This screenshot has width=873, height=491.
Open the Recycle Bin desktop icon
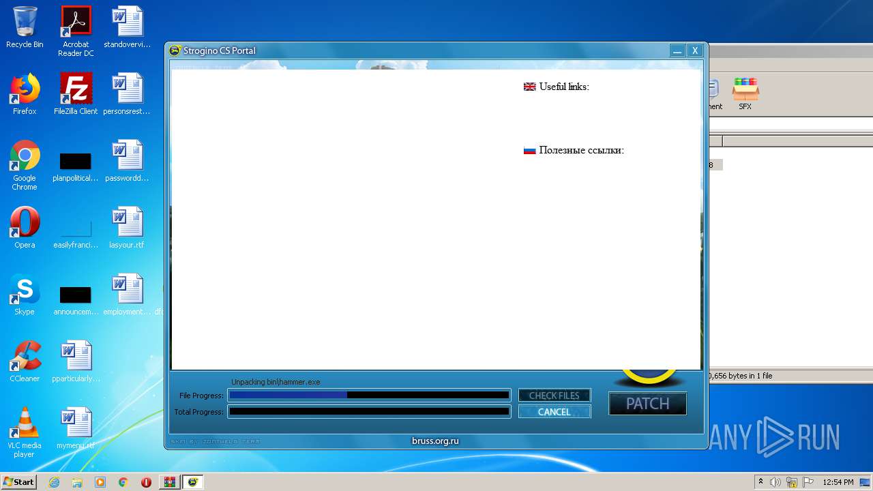[x=25, y=27]
